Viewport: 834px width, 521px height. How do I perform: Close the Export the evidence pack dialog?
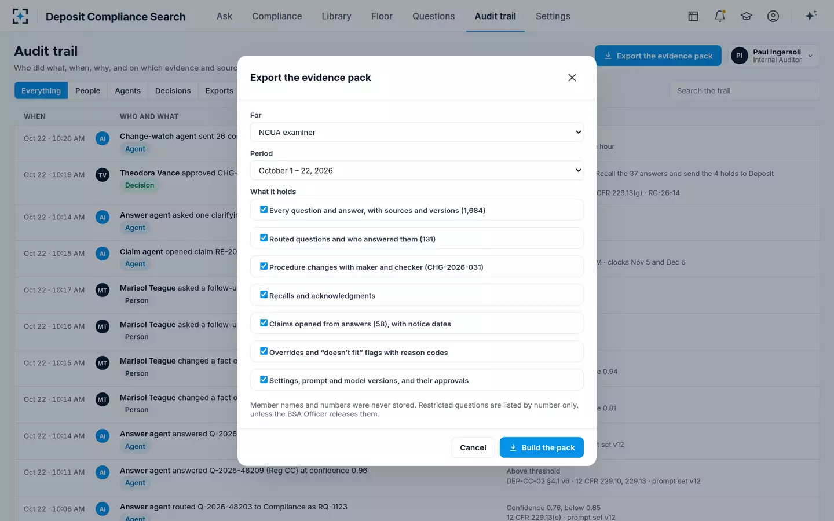click(572, 78)
